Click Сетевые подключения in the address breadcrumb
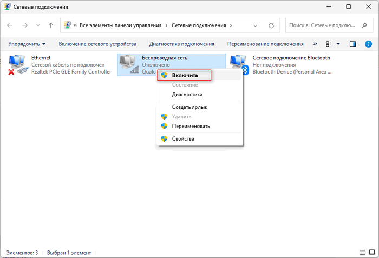Viewport: 379px width, 258px height. pyautogui.click(x=199, y=25)
